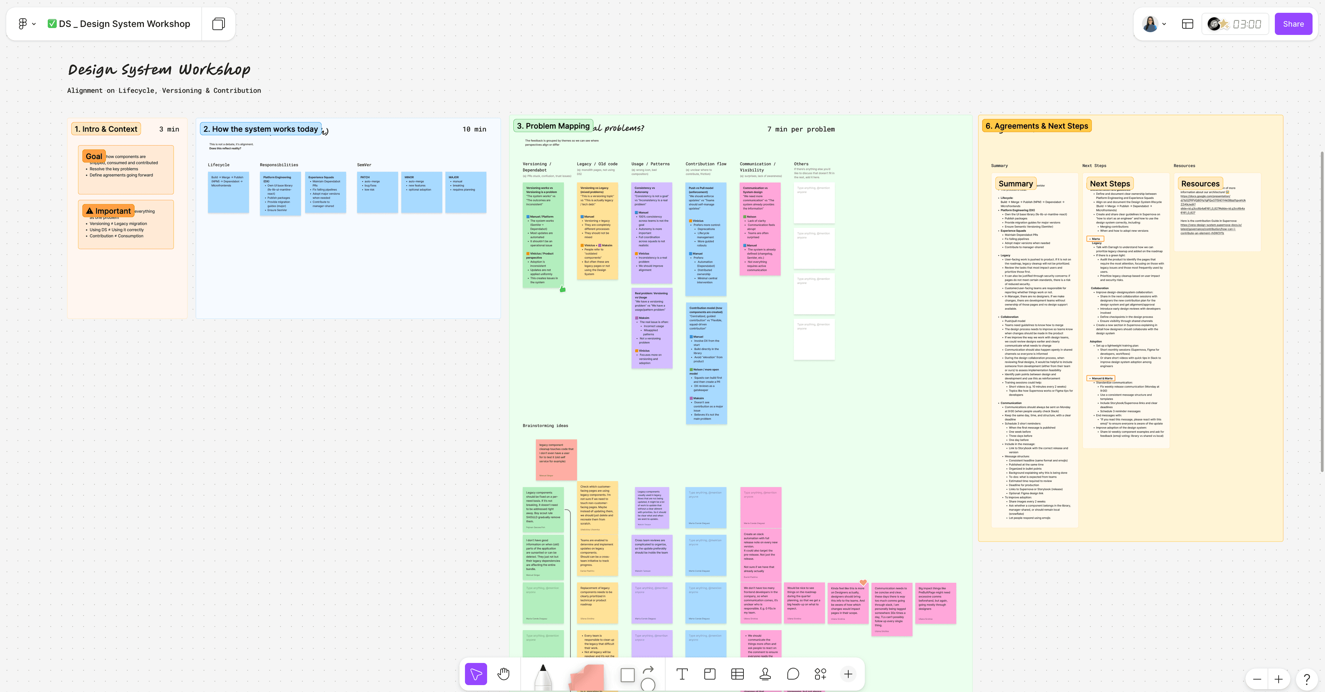This screenshot has height=692, width=1325.
Task: Open the Figma main menu
Action: point(22,24)
